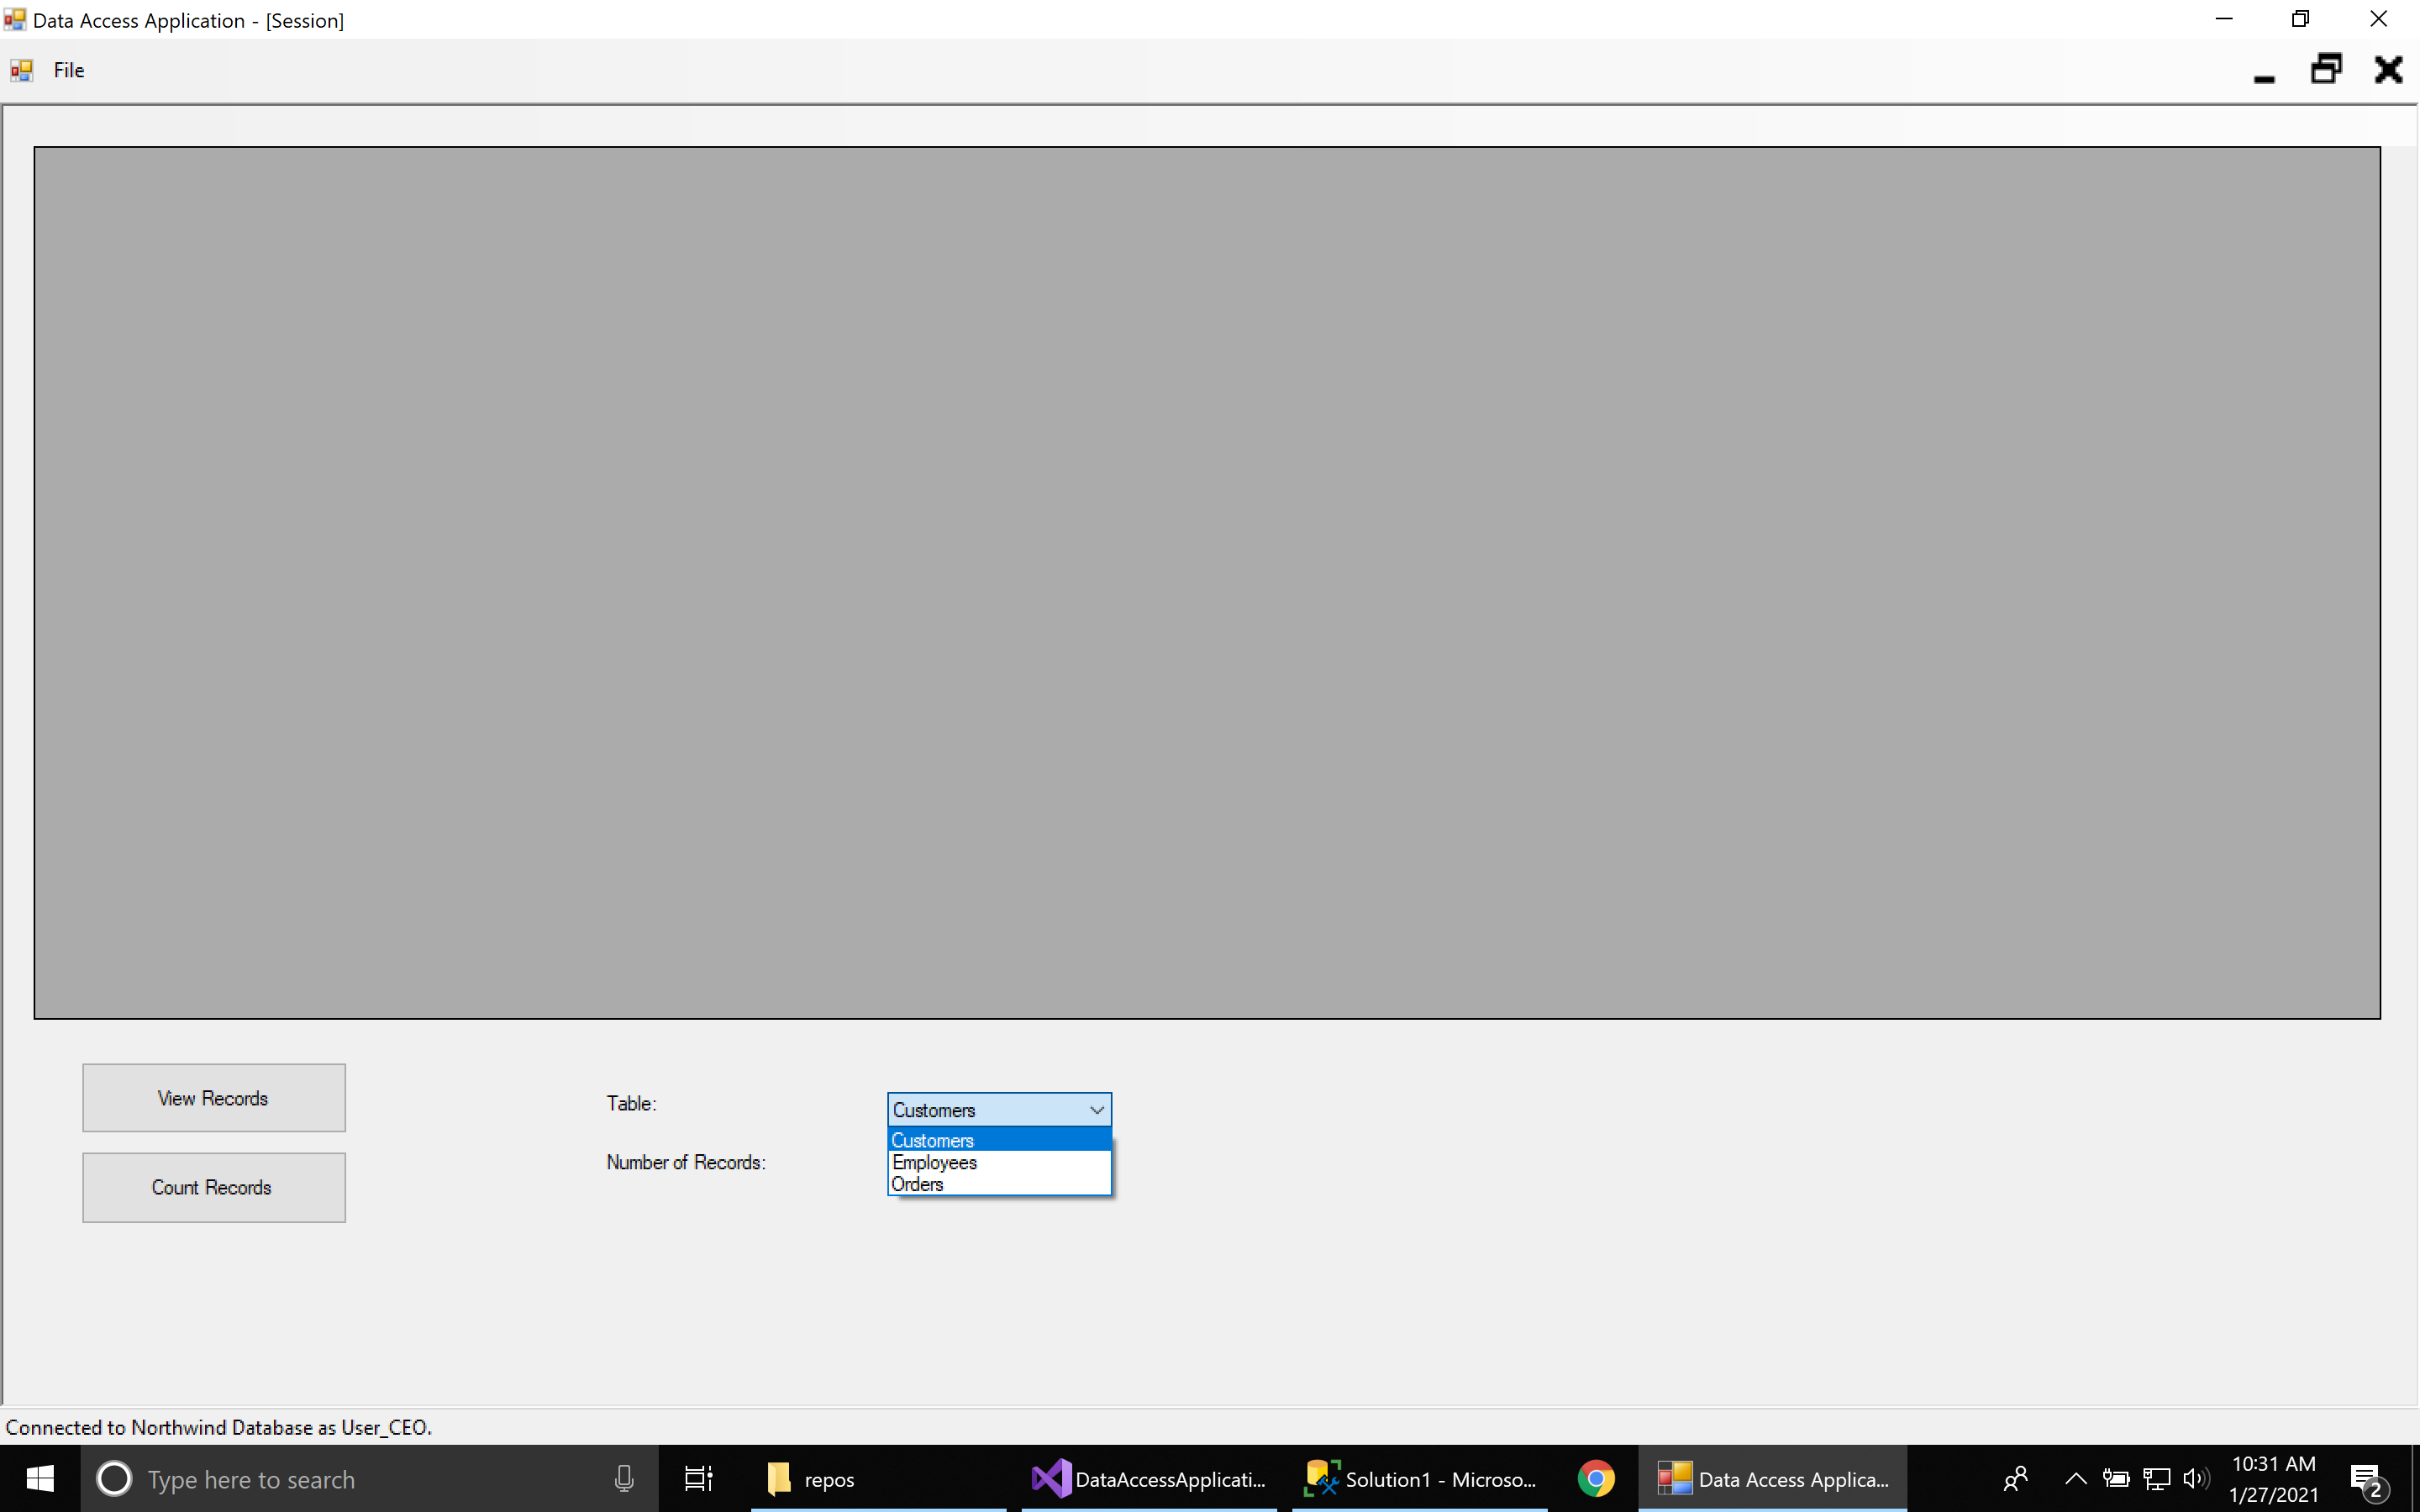The width and height of the screenshot is (2420, 1512).
Task: Open Solution1 SQL Server Management Studio taskbar item
Action: (1420, 1478)
